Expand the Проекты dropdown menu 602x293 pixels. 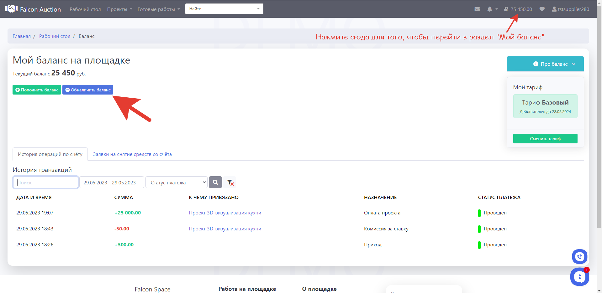[119, 9]
